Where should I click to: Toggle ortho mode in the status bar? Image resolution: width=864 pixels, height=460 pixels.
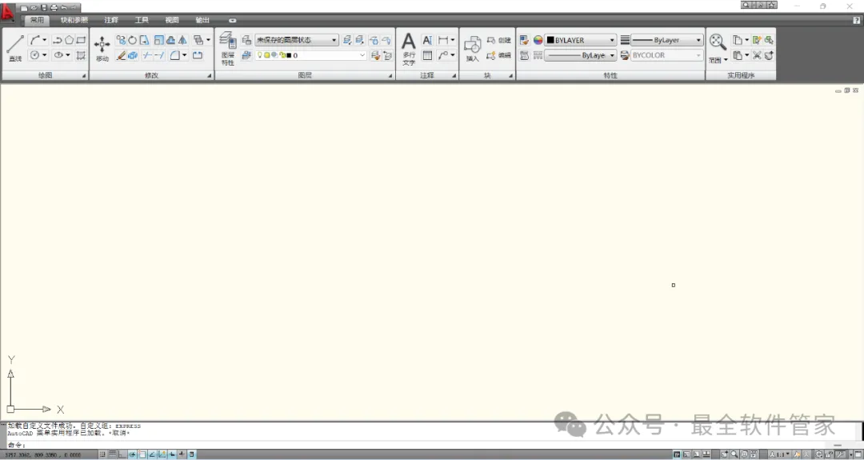(122, 454)
